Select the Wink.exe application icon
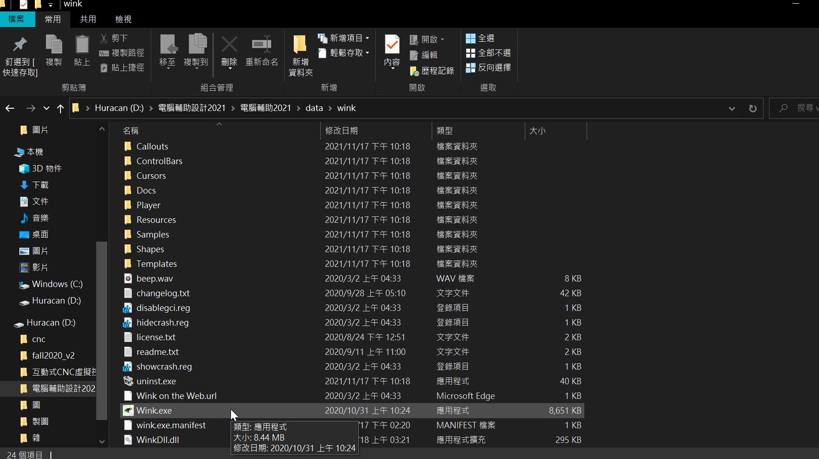819x459 pixels. (128, 411)
